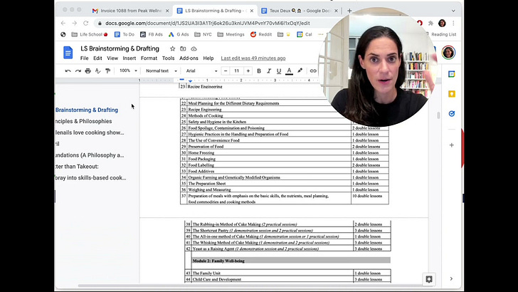The image size is (518, 292).
Task: Click the Move to folder icon
Action: pos(183,48)
